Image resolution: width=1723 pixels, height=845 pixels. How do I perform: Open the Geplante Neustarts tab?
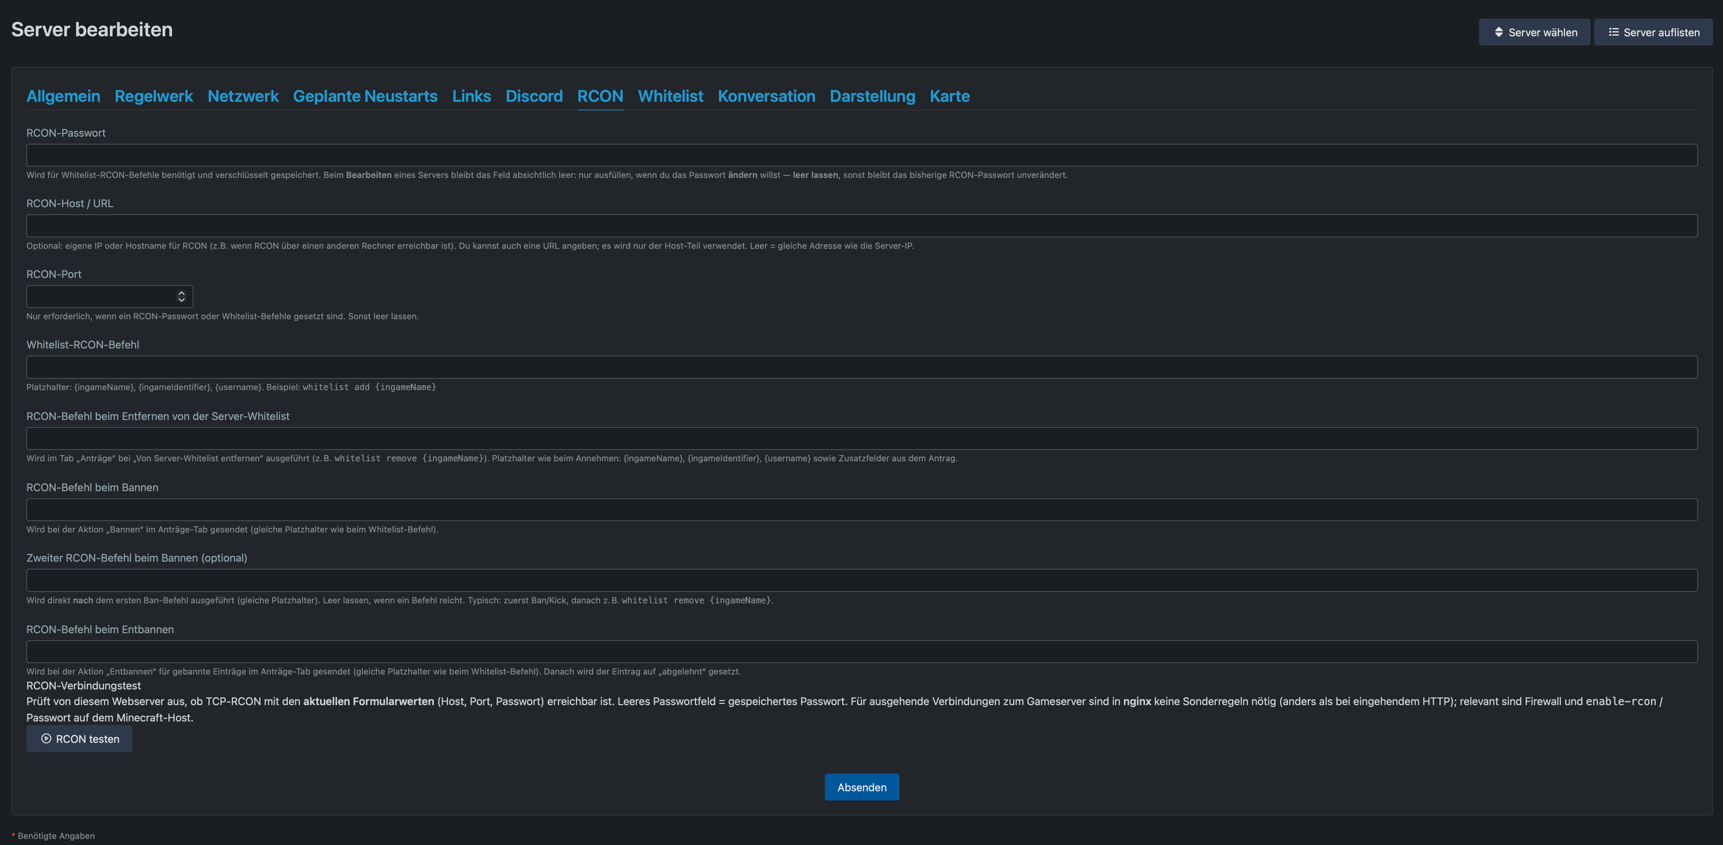click(x=365, y=96)
